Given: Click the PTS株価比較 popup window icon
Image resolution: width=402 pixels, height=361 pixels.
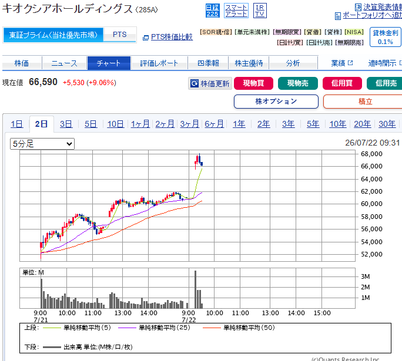Looking at the screenshot, I should [x=146, y=38].
